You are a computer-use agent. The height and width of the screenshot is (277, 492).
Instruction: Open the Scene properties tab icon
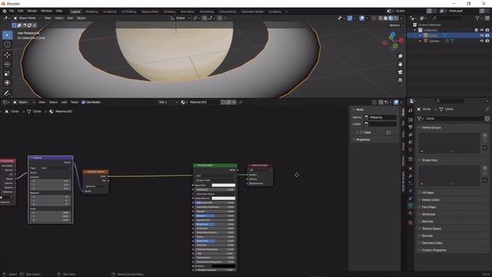[411, 142]
